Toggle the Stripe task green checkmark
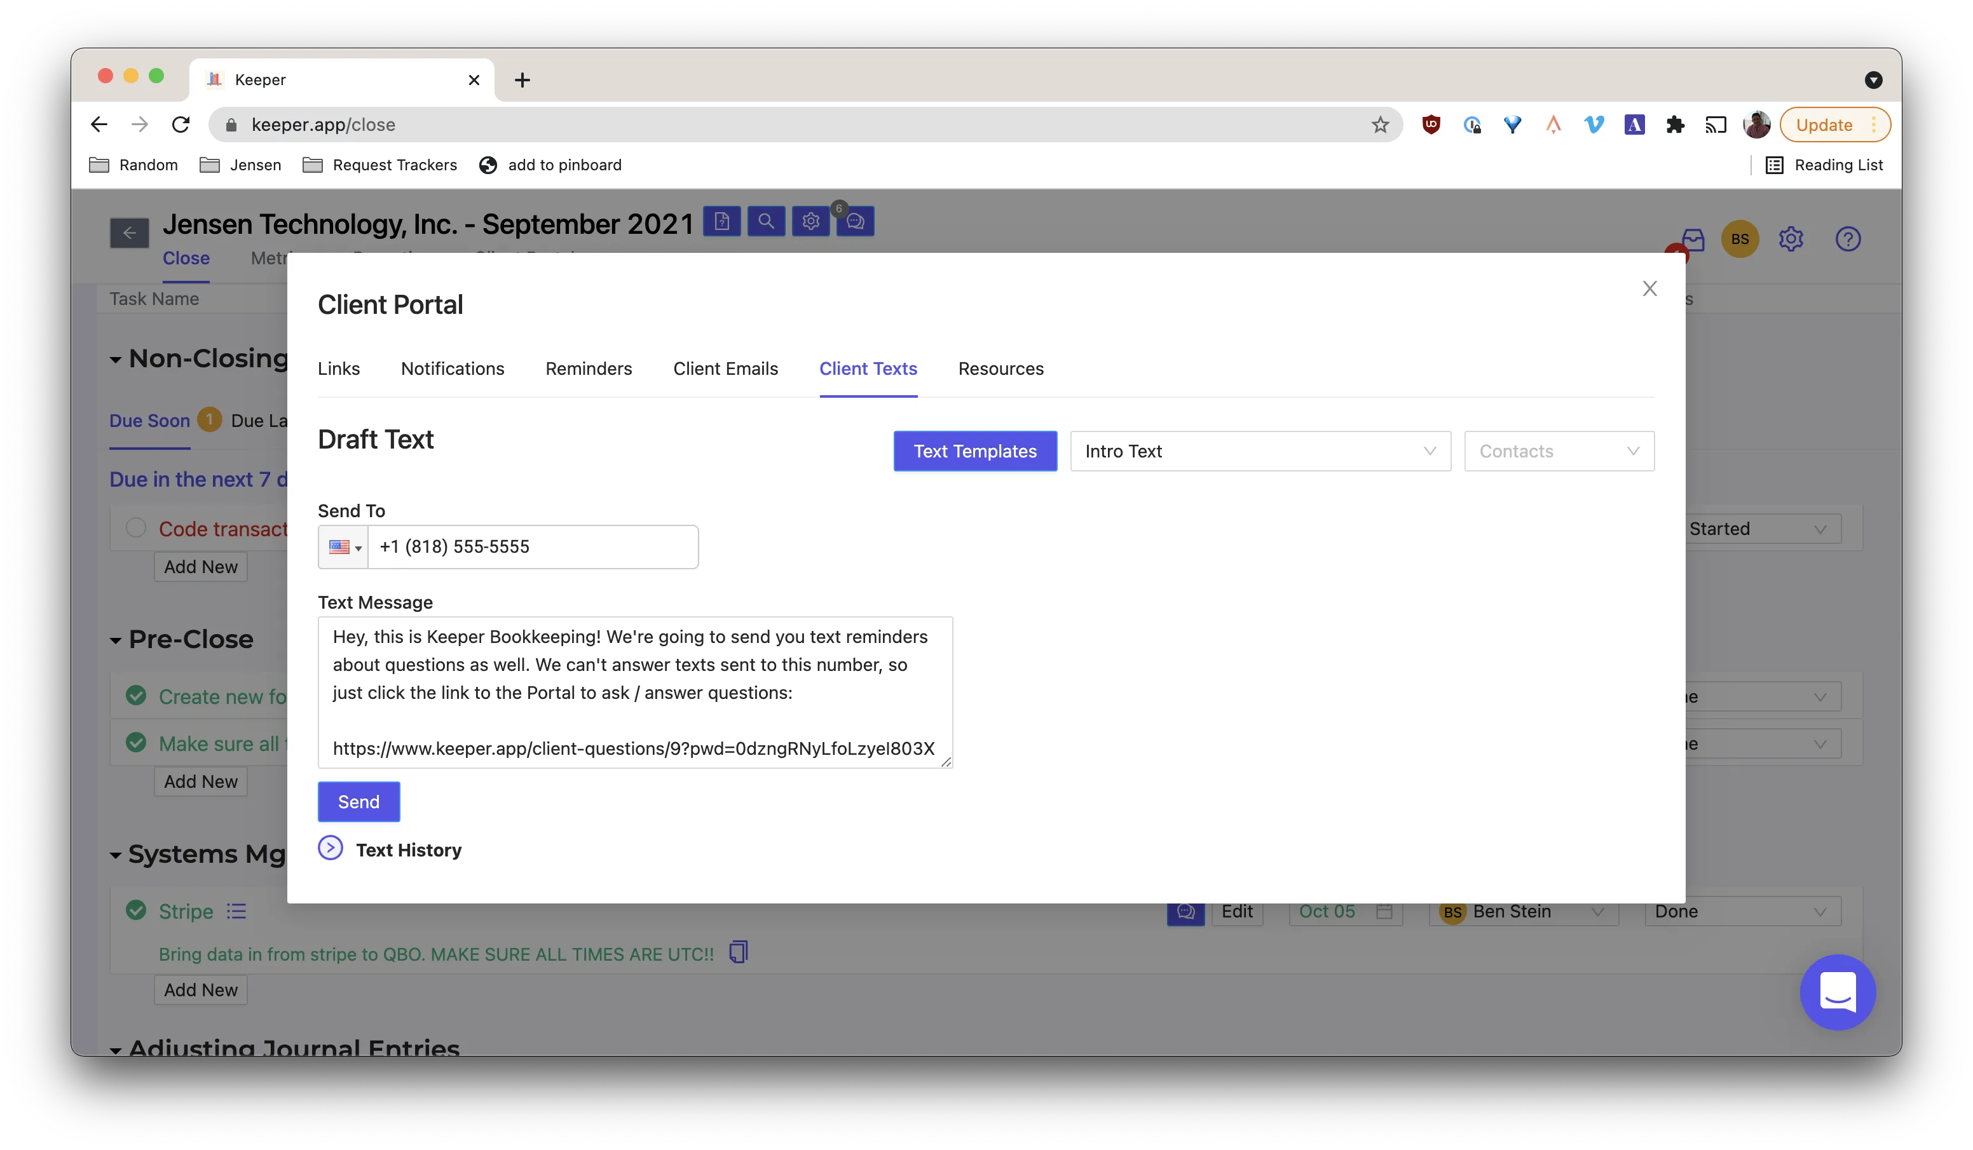Viewport: 1973px width, 1150px height. pyautogui.click(x=136, y=910)
